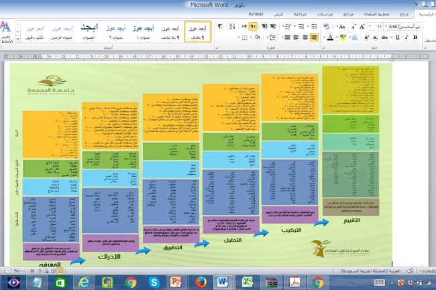Switch to the مراسلات tab

point(325,14)
